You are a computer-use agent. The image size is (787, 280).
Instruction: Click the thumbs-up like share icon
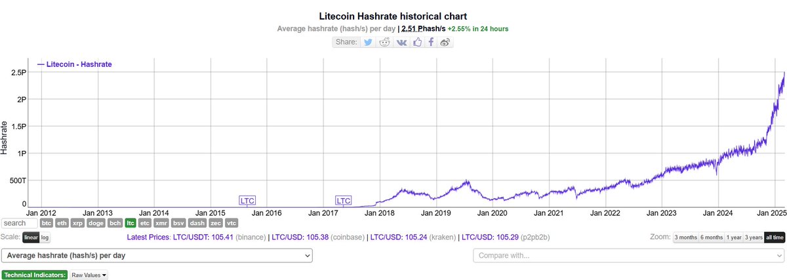(x=416, y=42)
